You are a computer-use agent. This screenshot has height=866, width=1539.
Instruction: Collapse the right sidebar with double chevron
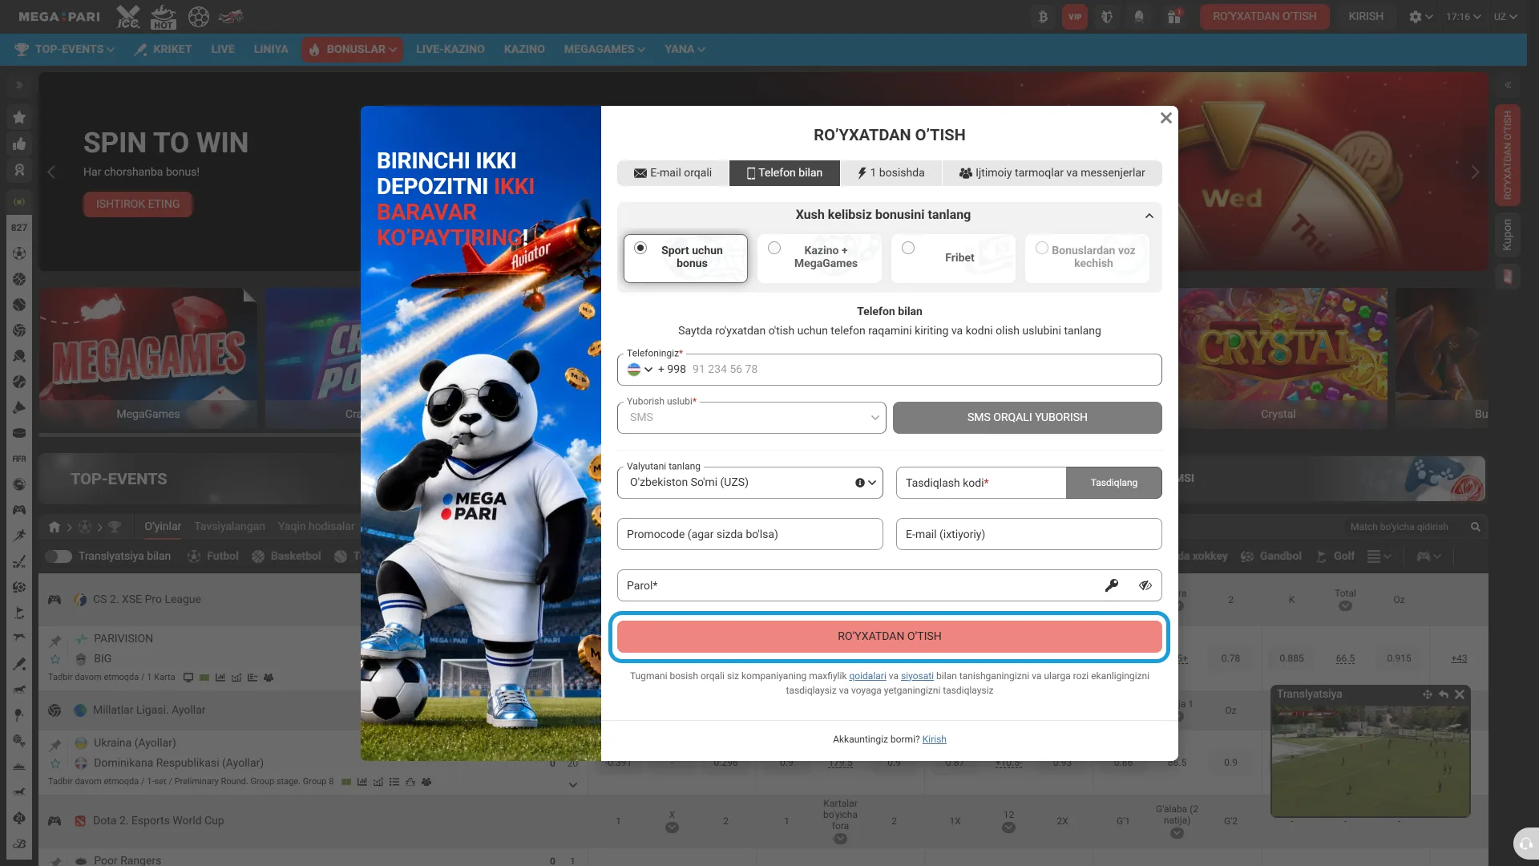(x=1508, y=85)
